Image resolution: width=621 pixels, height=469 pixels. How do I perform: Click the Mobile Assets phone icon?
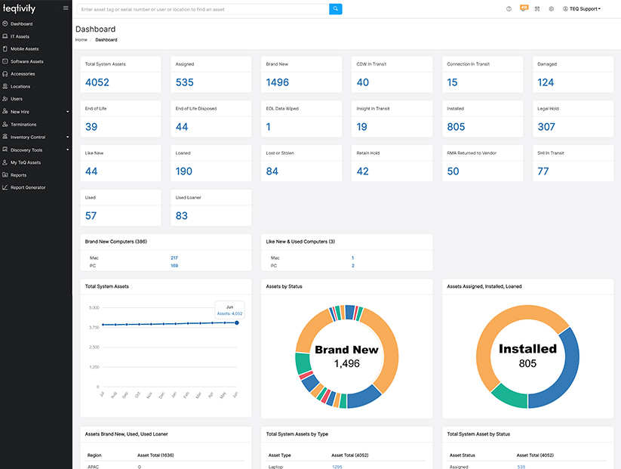point(5,49)
